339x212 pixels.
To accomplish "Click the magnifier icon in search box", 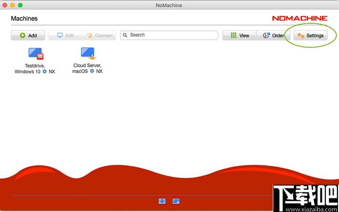I will coord(125,35).
